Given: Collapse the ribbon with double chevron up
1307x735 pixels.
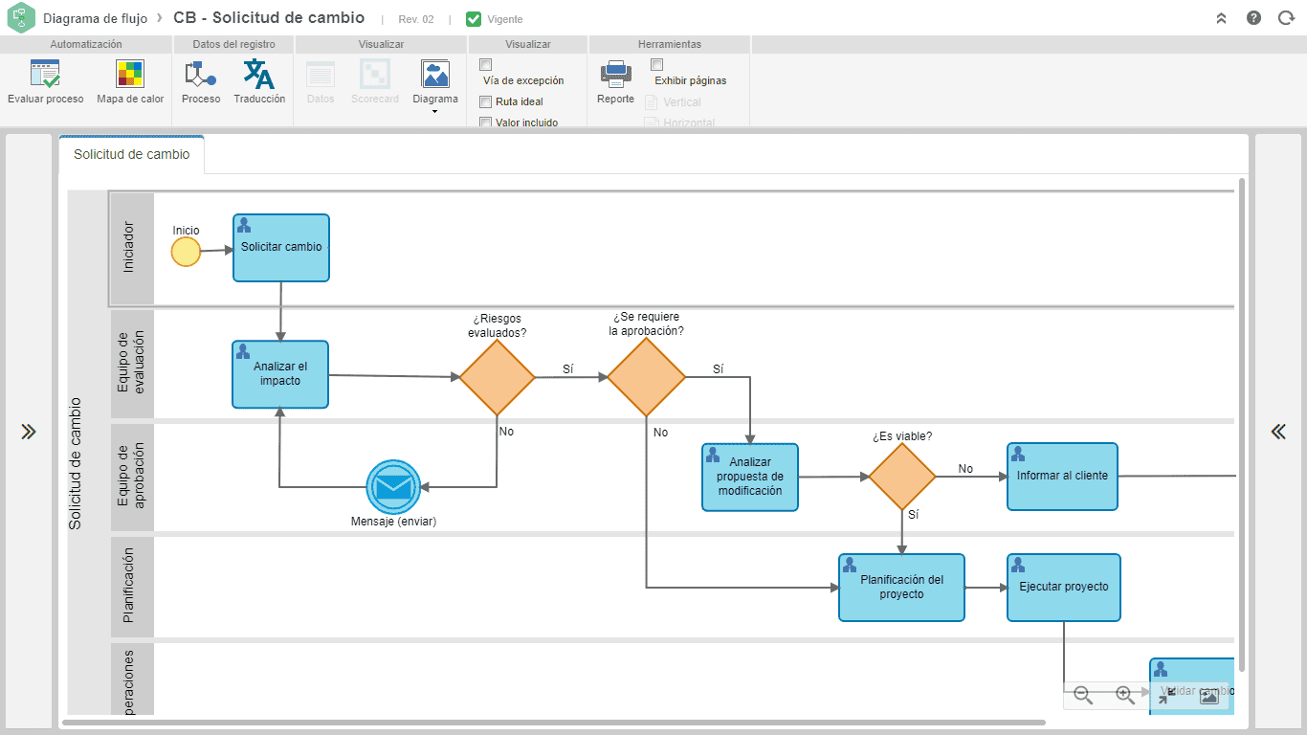Looking at the screenshot, I should [x=1221, y=18].
